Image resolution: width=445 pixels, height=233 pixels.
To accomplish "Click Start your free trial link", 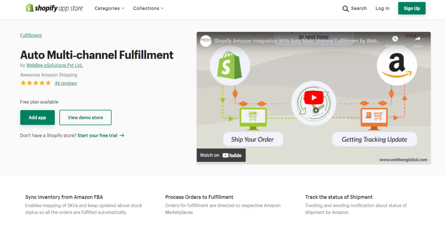I will coord(101,136).
